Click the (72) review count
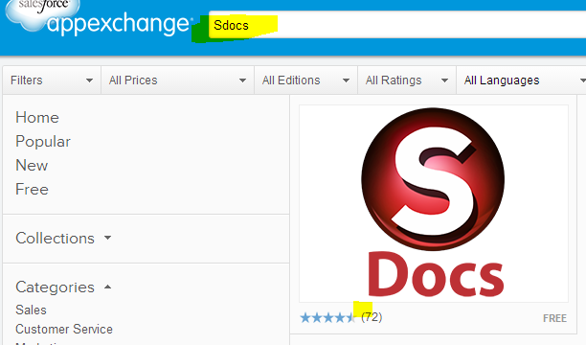Image resolution: width=586 pixels, height=345 pixels. (x=372, y=317)
